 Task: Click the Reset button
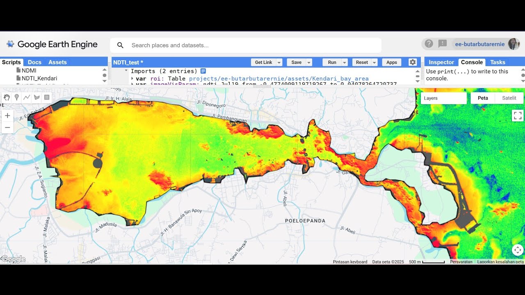362,62
